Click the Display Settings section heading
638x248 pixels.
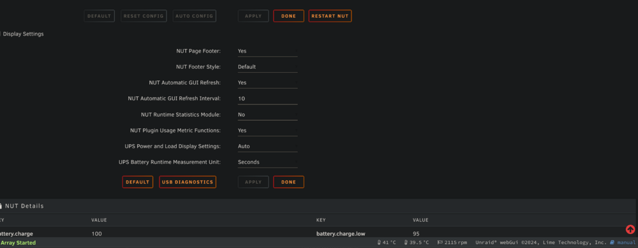(23, 34)
